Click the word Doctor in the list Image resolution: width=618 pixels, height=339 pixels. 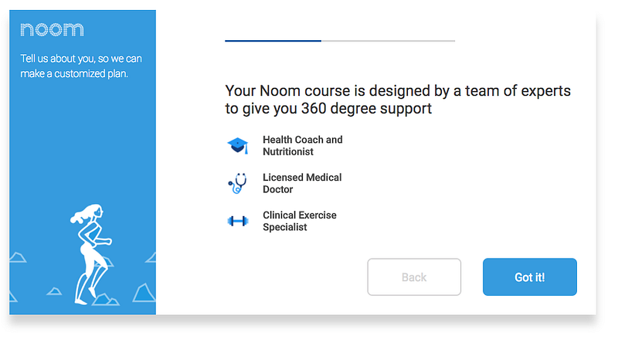point(278,190)
